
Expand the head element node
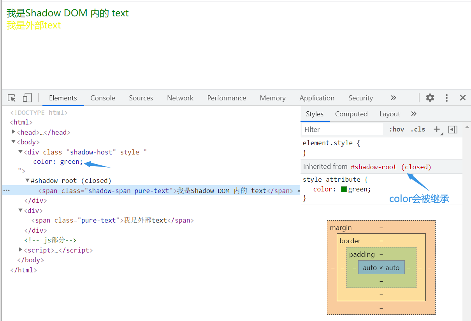coord(14,132)
